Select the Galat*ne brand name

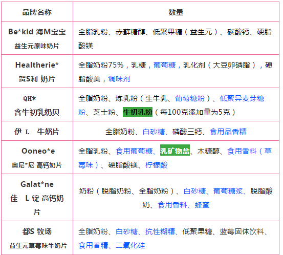(37, 184)
